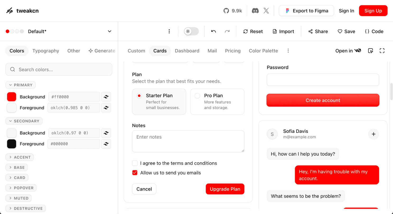The width and height of the screenshot is (393, 214).
Task: Click the Cancel button
Action: (x=144, y=189)
